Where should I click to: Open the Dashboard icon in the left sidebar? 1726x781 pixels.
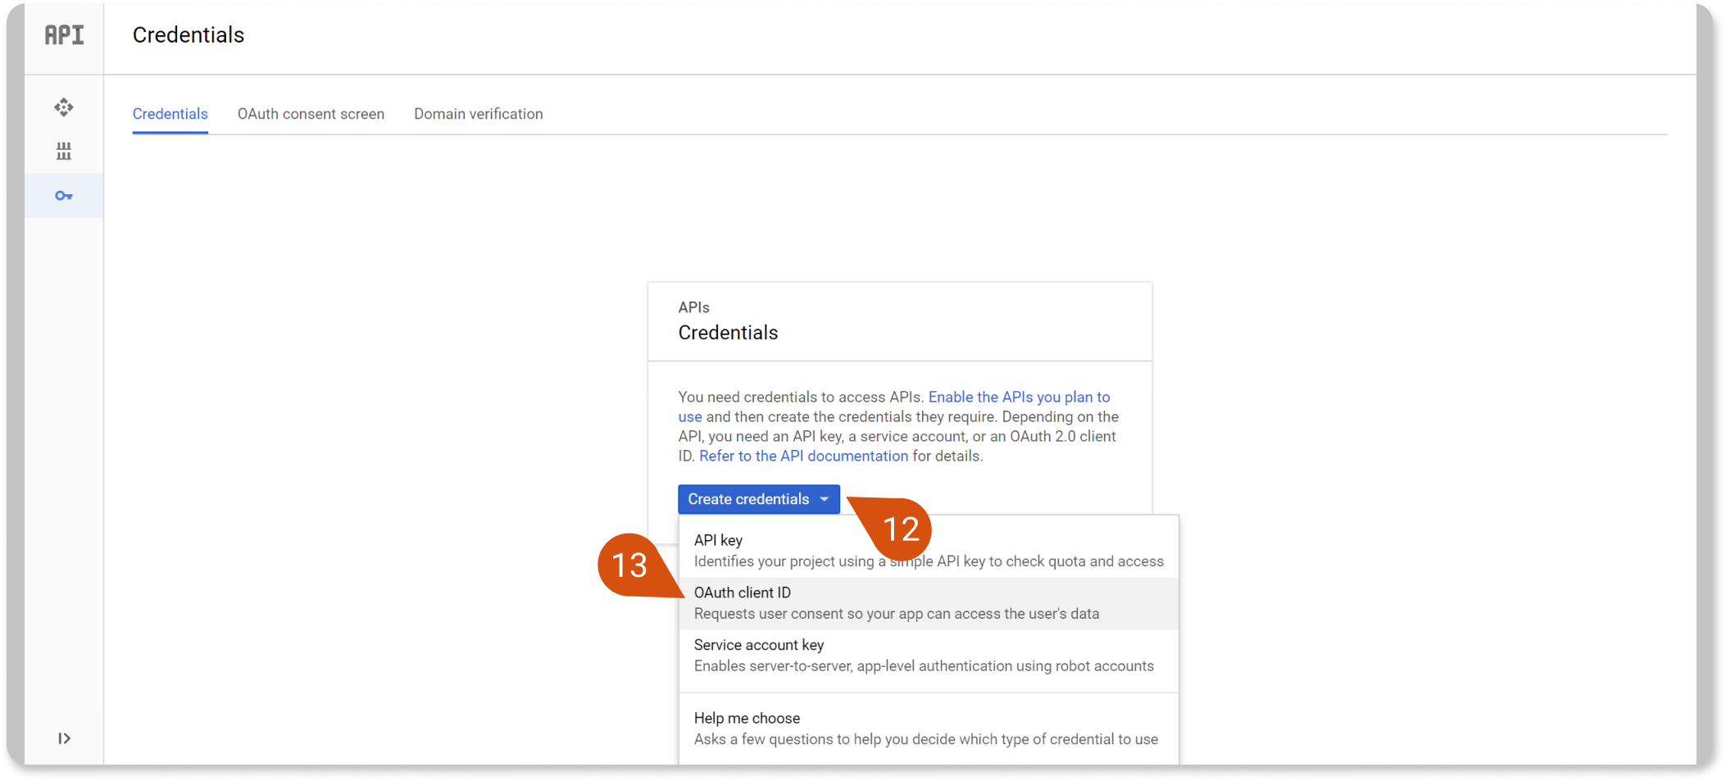click(64, 107)
